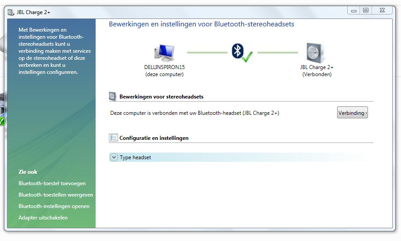Click the DELLINSPIRON15 (deze computer) label
Image resolution: width=401 pixels, height=241 pixels.
tap(164, 71)
